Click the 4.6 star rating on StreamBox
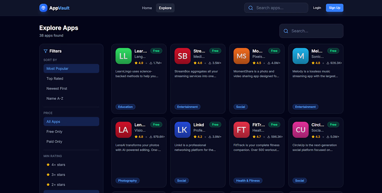The image size is (382, 193). pyautogui.click(x=198, y=63)
